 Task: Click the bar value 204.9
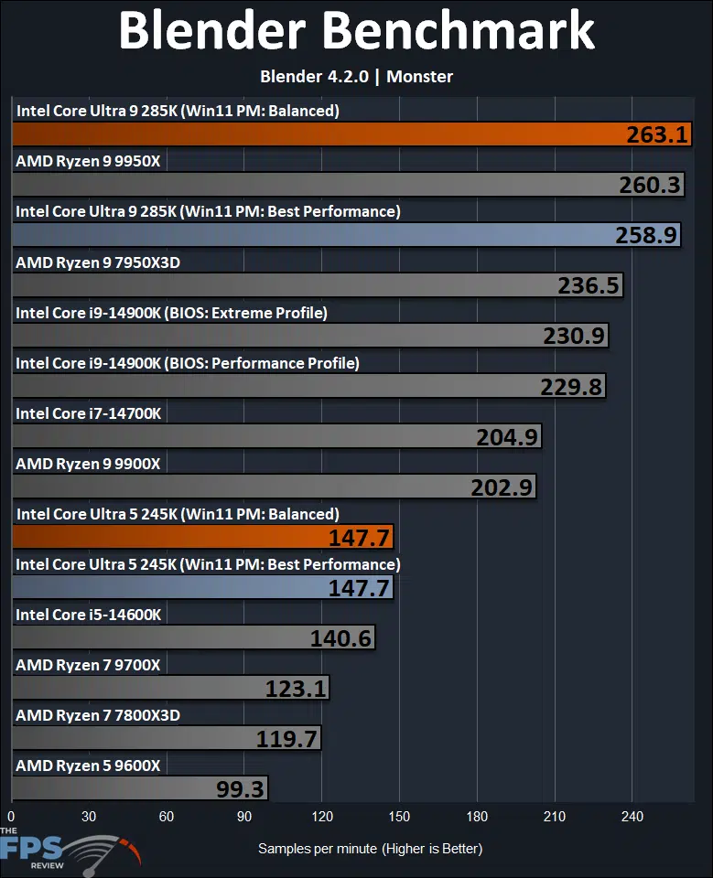point(507,437)
